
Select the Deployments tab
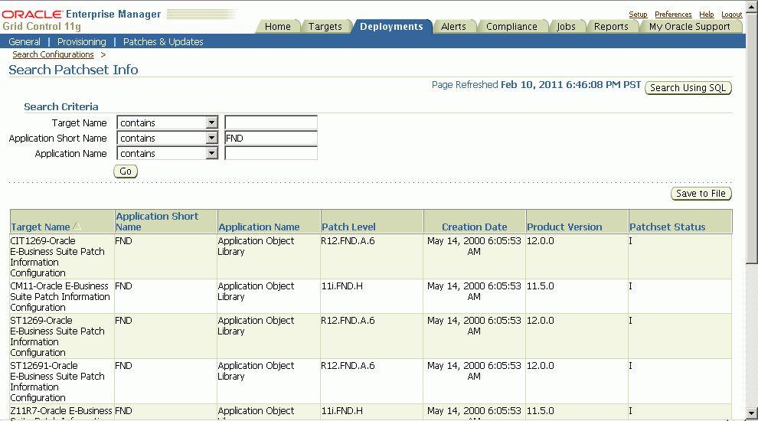click(x=391, y=27)
